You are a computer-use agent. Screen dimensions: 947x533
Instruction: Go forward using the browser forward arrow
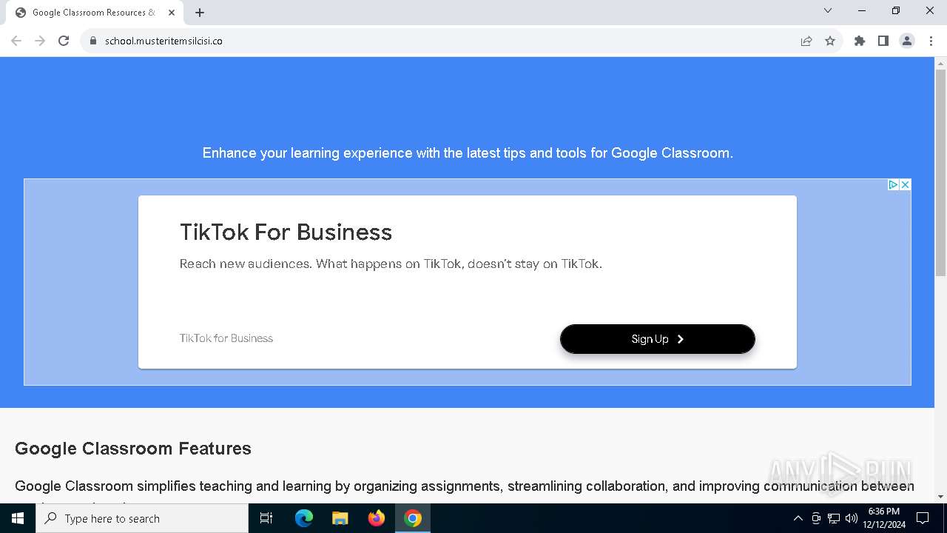40,41
